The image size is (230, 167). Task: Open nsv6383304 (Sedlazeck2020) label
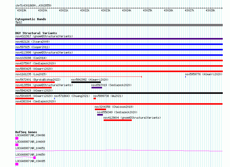tap(36, 101)
